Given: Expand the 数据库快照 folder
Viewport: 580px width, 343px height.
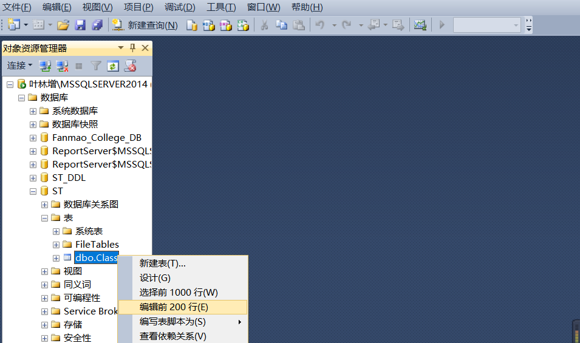Looking at the screenshot, I should coord(33,124).
